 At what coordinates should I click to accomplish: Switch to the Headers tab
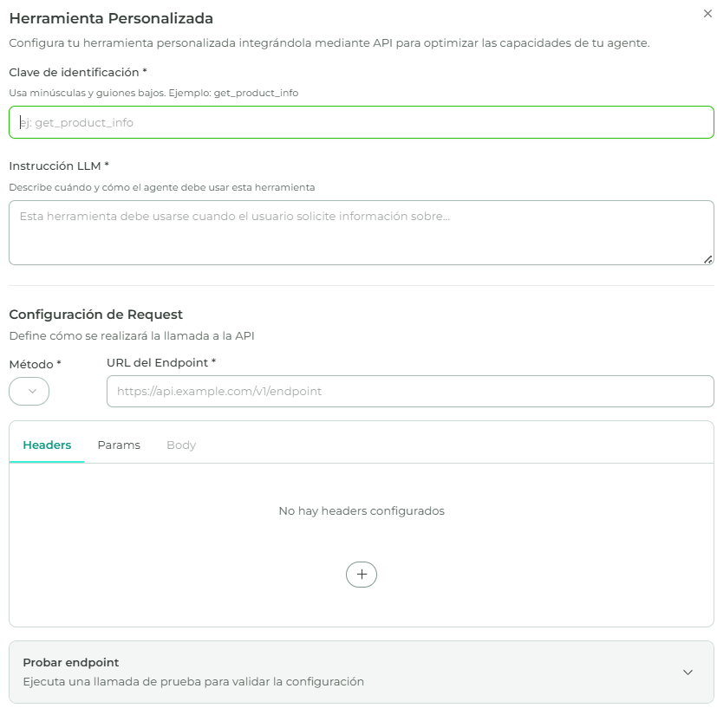click(47, 445)
